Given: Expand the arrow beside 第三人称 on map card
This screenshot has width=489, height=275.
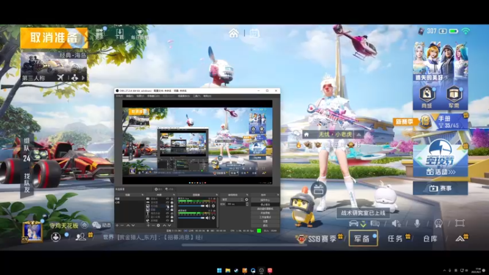Looking at the screenshot, I should [x=83, y=78].
